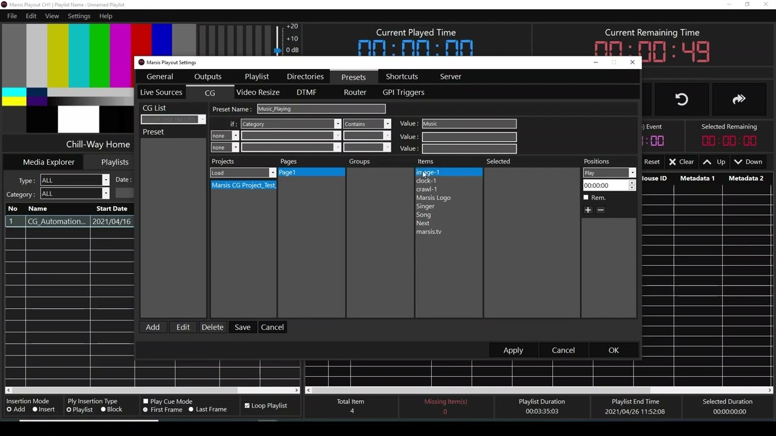Tick the Rem. checkbox under Positions
The image size is (776, 436).
(586, 197)
